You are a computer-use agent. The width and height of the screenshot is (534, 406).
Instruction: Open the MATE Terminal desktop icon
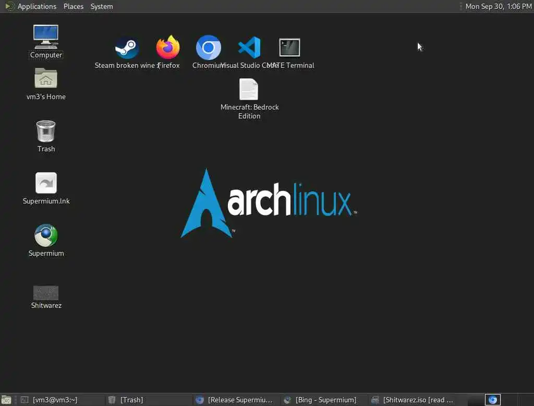[x=290, y=47]
